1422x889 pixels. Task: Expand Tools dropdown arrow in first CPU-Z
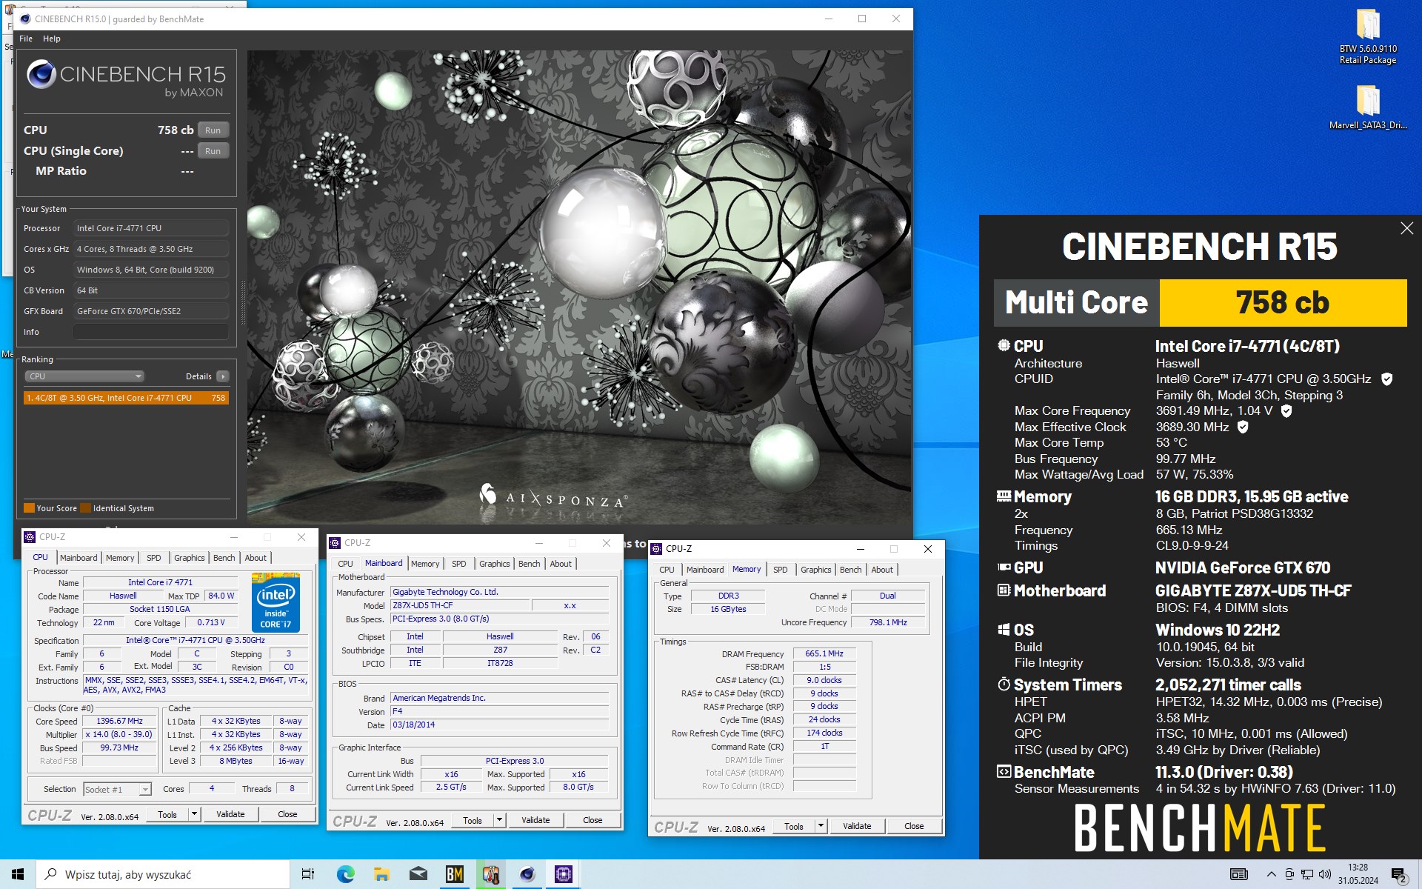[x=194, y=814]
